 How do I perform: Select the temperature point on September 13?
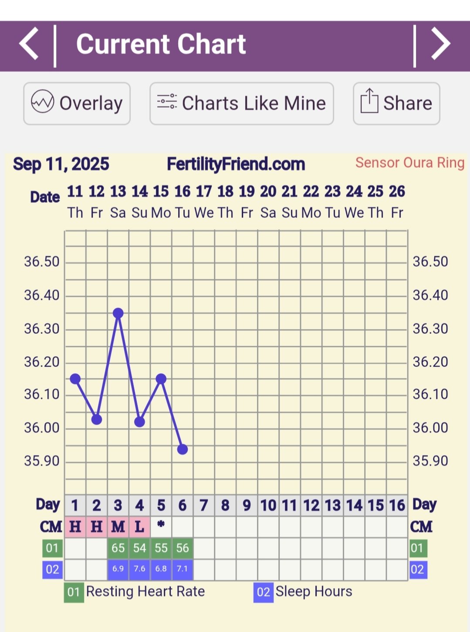tap(118, 313)
